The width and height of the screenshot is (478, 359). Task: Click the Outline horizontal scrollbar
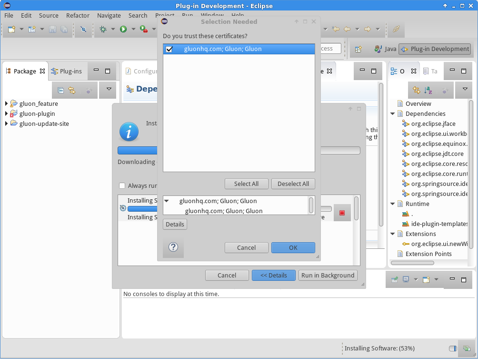412,263
